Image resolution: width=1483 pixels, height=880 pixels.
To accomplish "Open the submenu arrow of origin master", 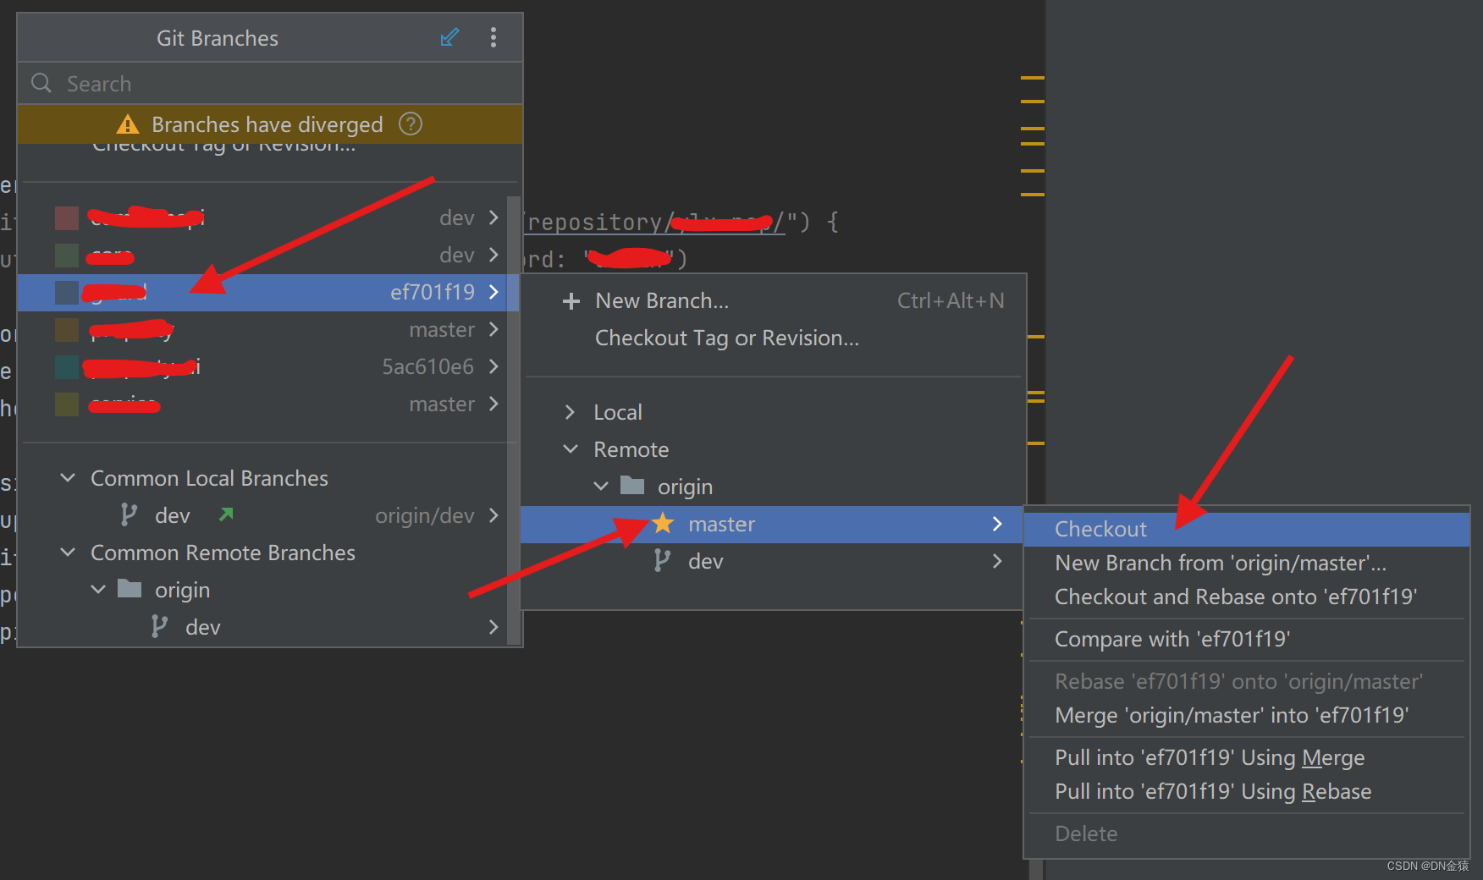I will coord(997,524).
